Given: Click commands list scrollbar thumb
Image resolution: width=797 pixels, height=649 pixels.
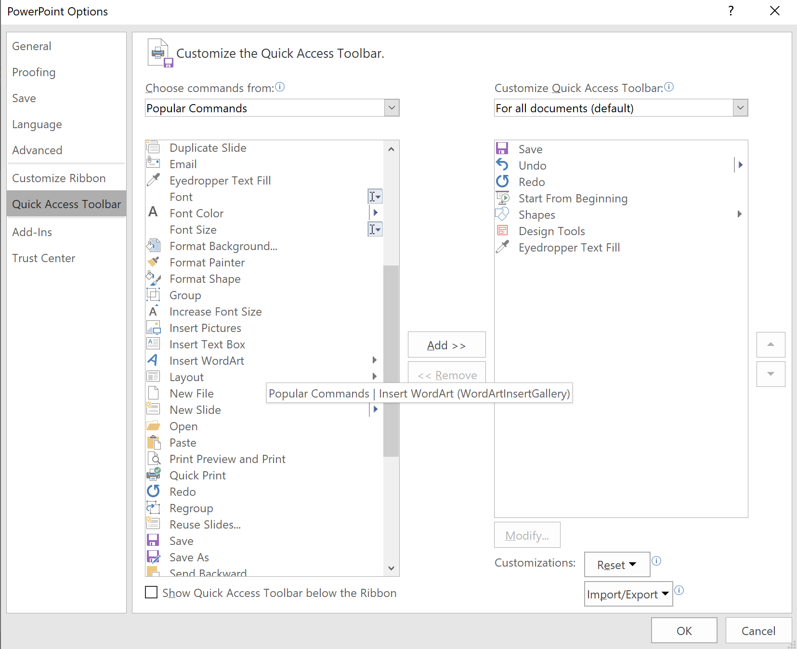Looking at the screenshot, I should pos(391,360).
